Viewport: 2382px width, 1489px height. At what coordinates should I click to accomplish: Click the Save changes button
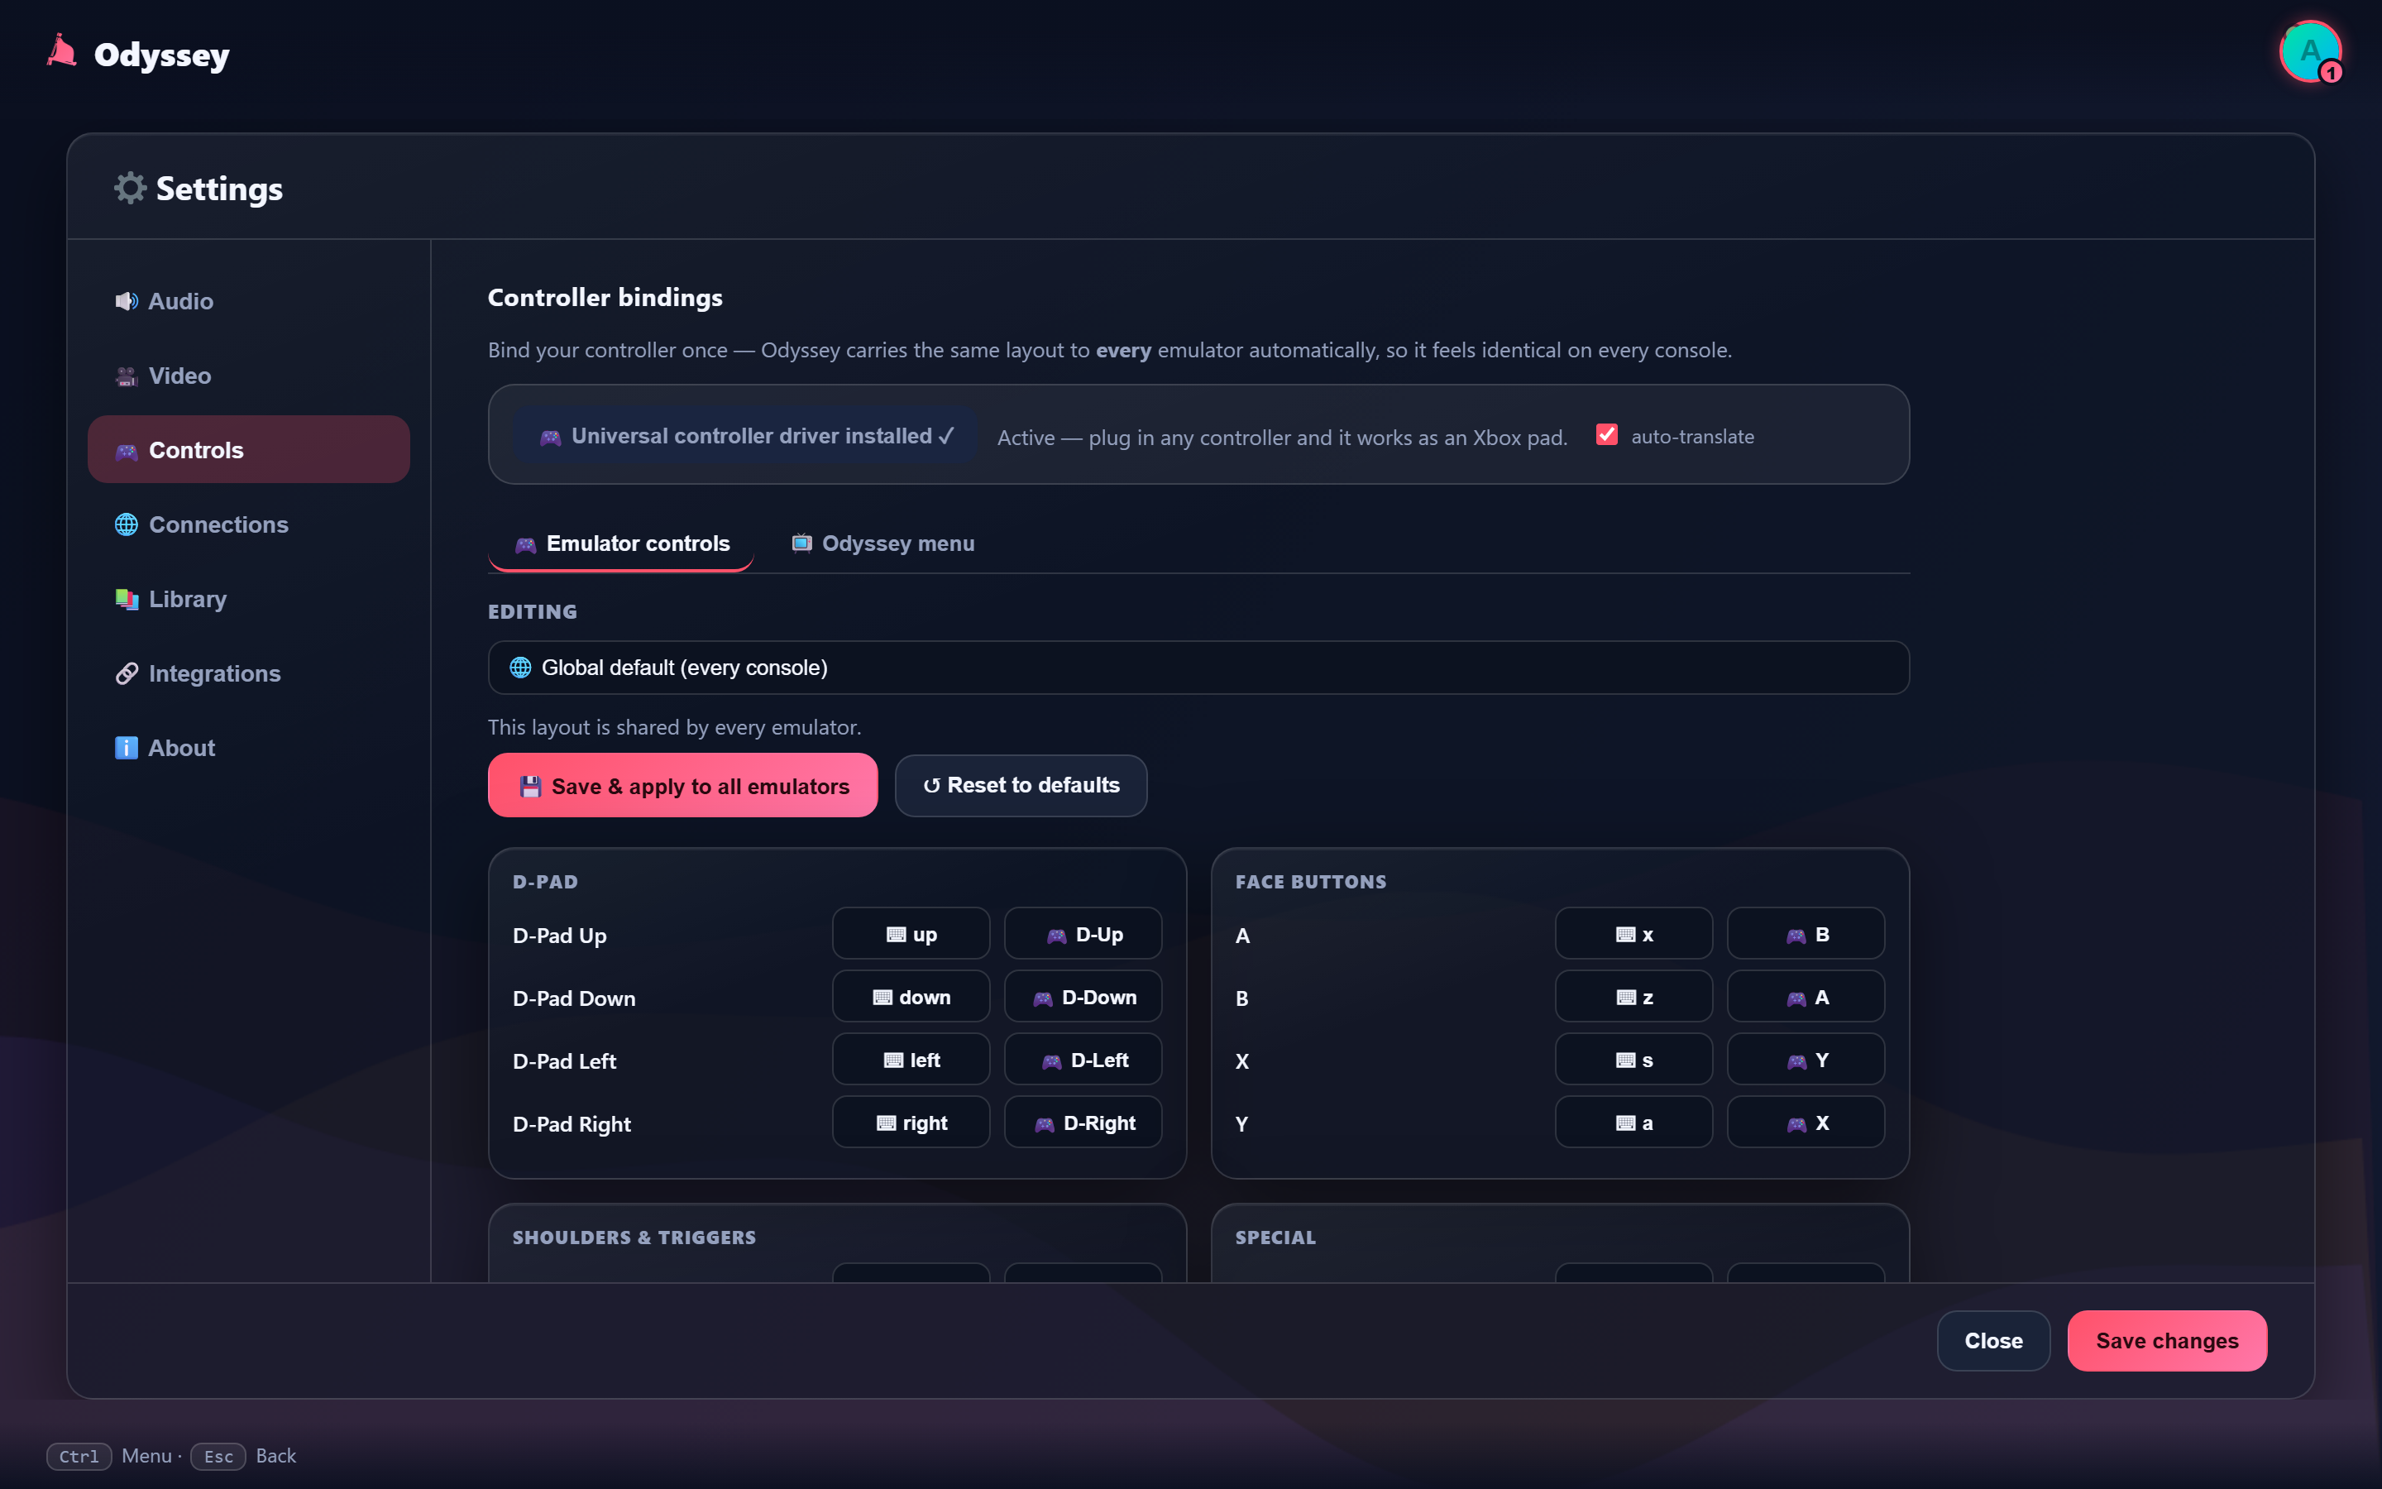(2166, 1341)
